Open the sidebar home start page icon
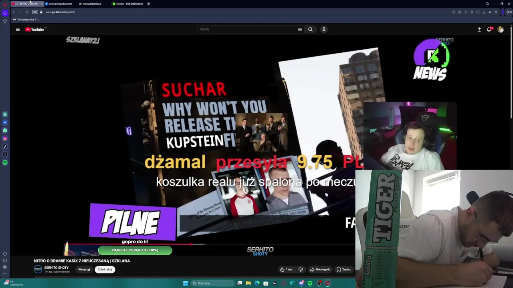This screenshot has width=513, height=288. click(x=5, y=13)
